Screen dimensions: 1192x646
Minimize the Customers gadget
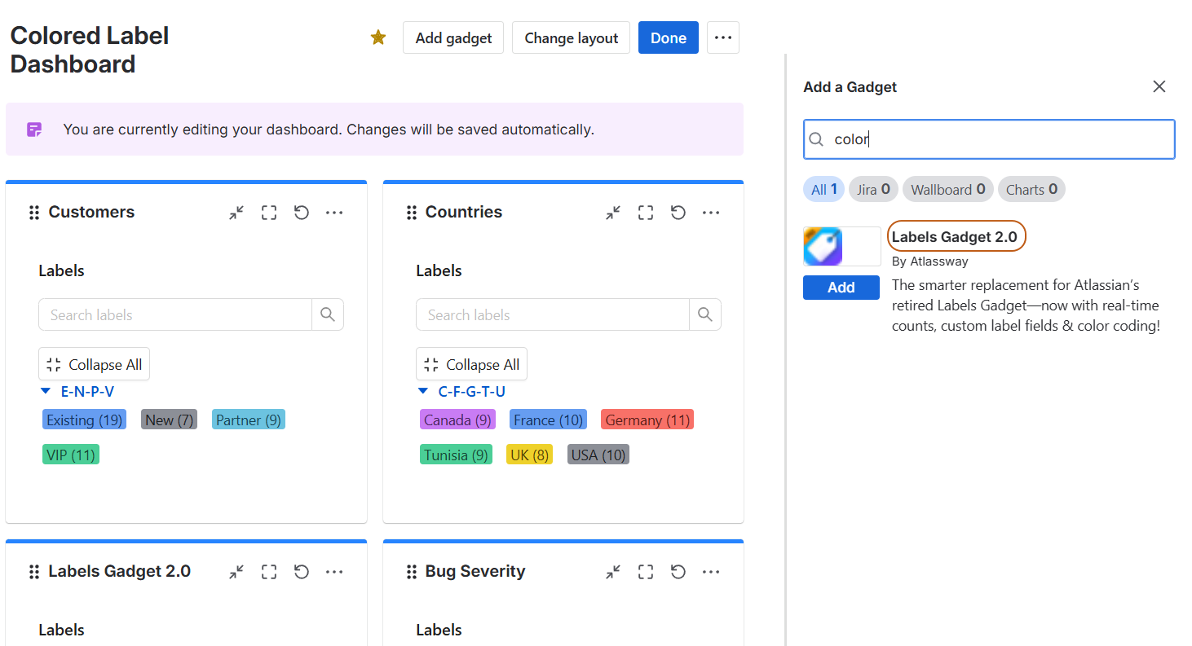[x=236, y=213]
